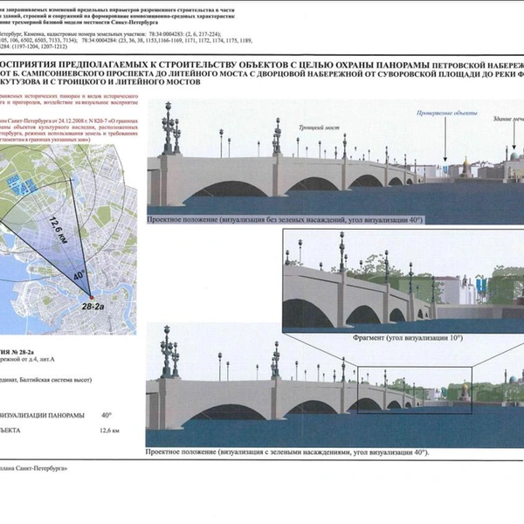Click the red viewpoint dot on the map

tap(91, 298)
